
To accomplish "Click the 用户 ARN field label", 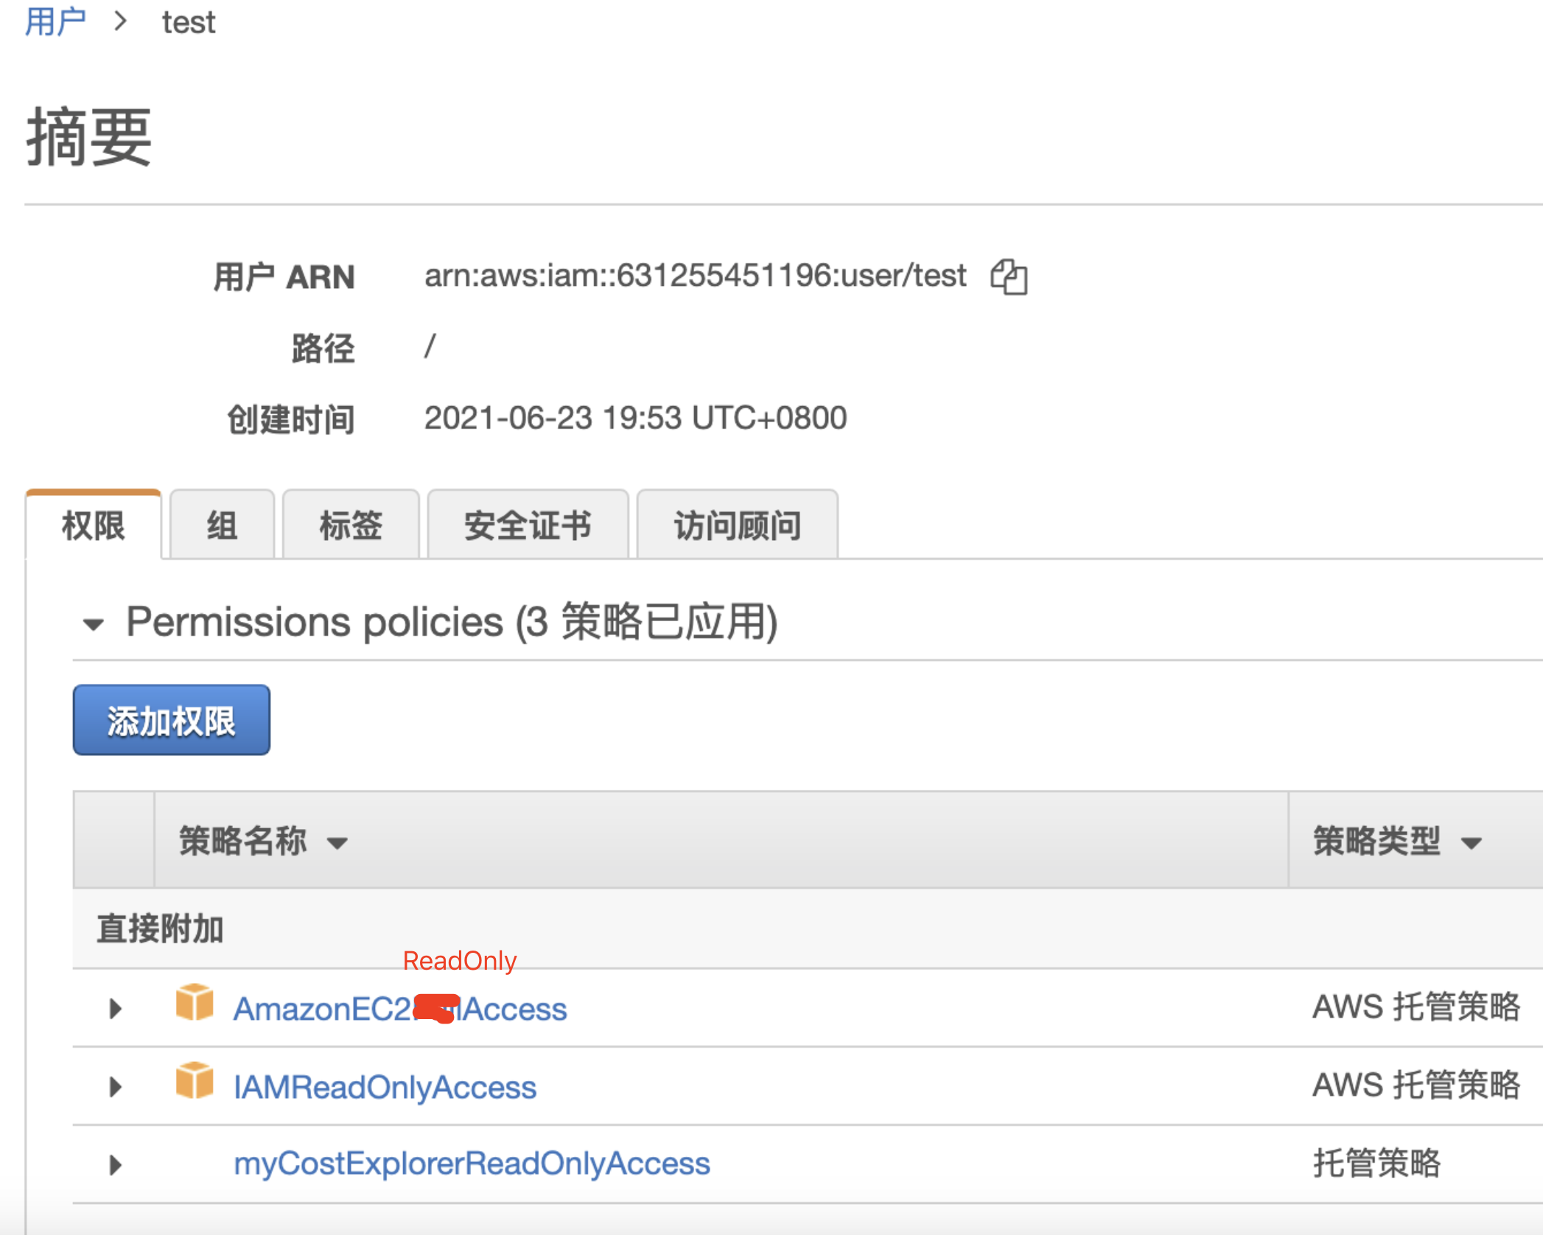I will point(284,277).
